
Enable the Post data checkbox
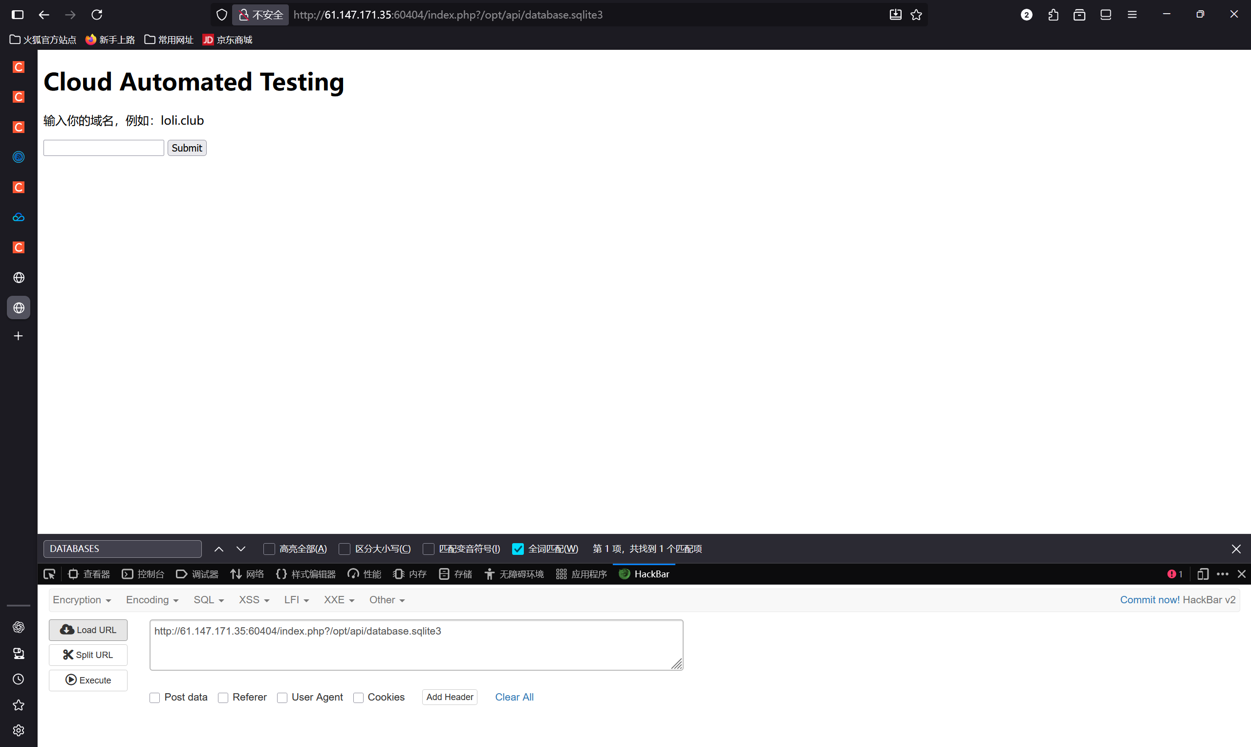point(155,698)
